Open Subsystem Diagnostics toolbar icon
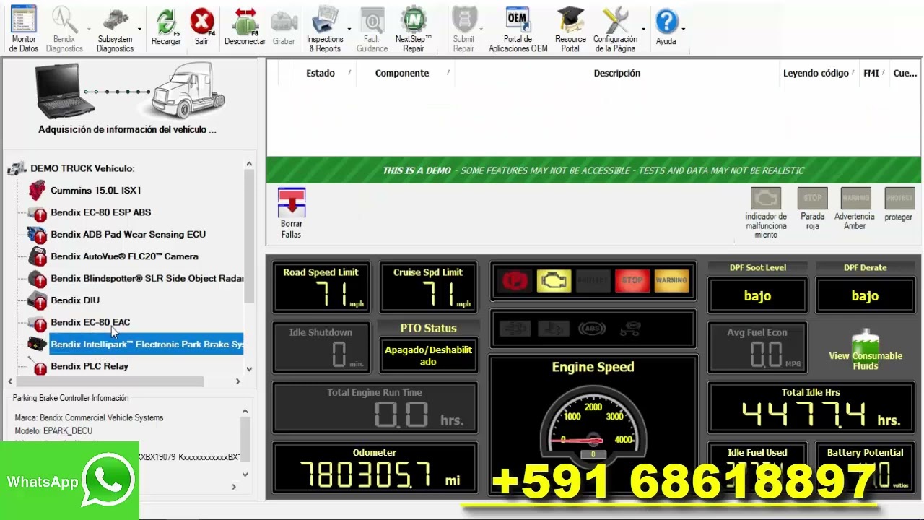The image size is (924, 520). [115, 29]
